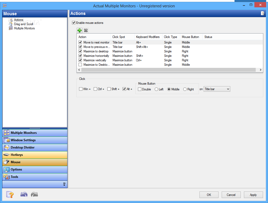
Task: Click Shift+Alt+ modifier cell
Action: tap(142, 47)
